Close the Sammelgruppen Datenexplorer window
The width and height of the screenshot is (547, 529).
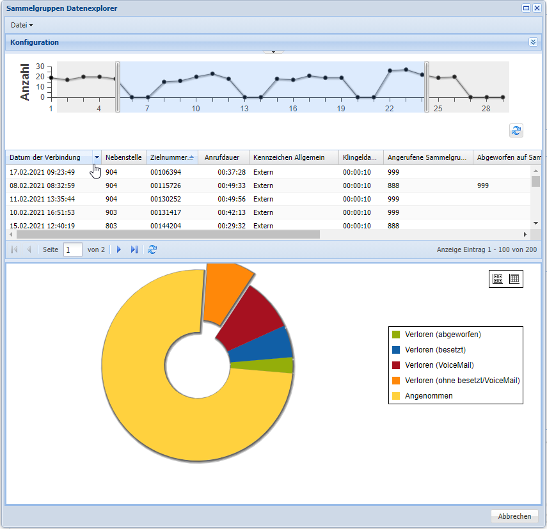pyautogui.click(x=537, y=8)
